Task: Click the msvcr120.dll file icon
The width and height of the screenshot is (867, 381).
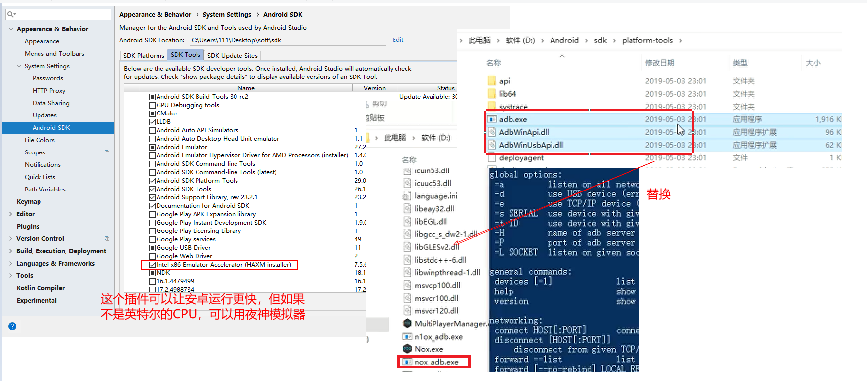Action: (407, 311)
